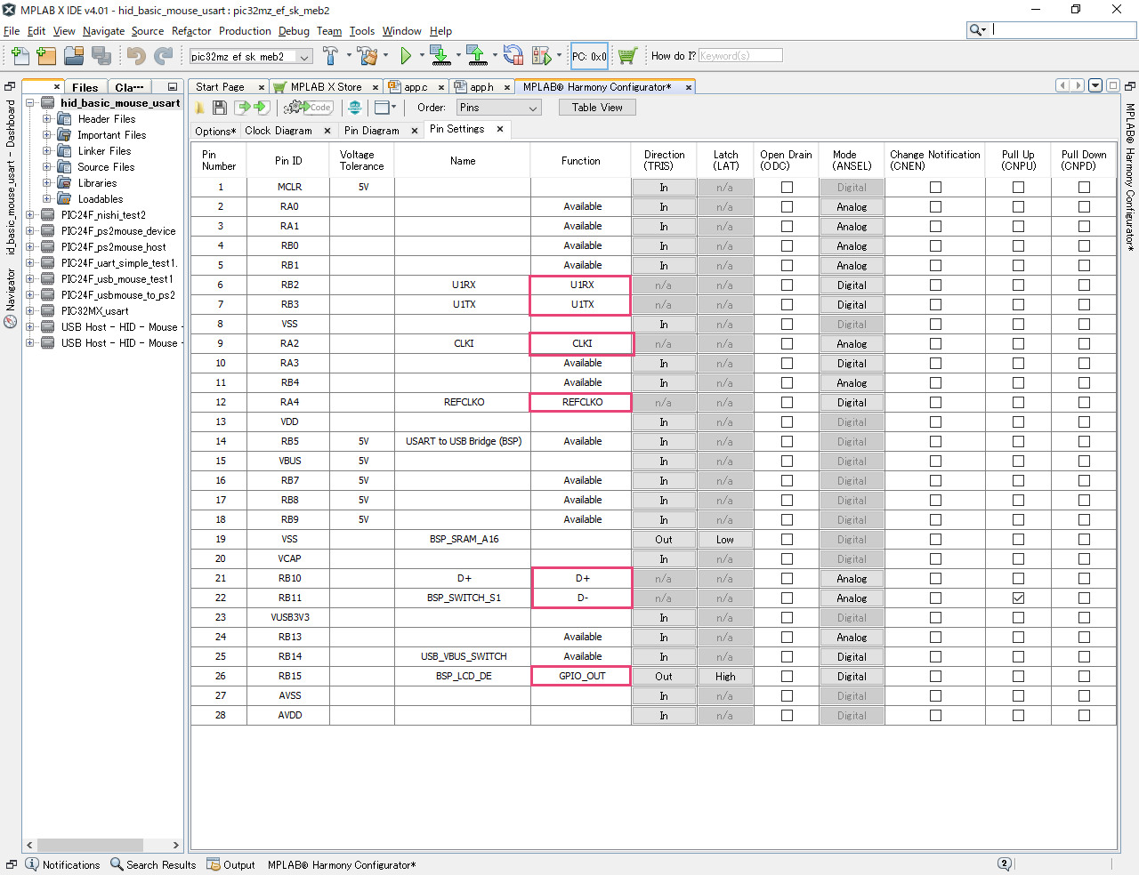
Task: Click the Table View button
Action: [x=597, y=108]
